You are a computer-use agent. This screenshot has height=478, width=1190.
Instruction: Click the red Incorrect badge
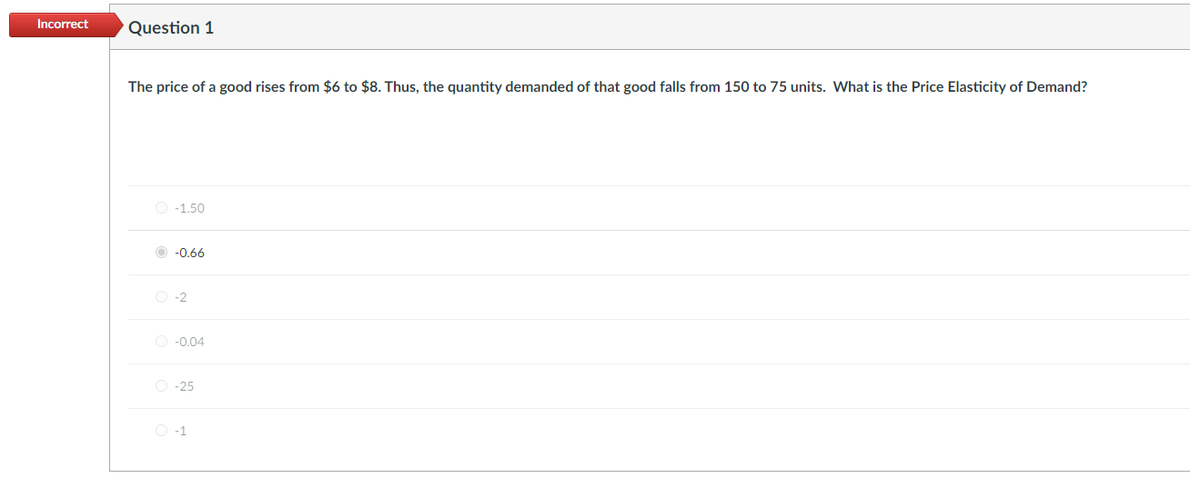pyautogui.click(x=63, y=25)
